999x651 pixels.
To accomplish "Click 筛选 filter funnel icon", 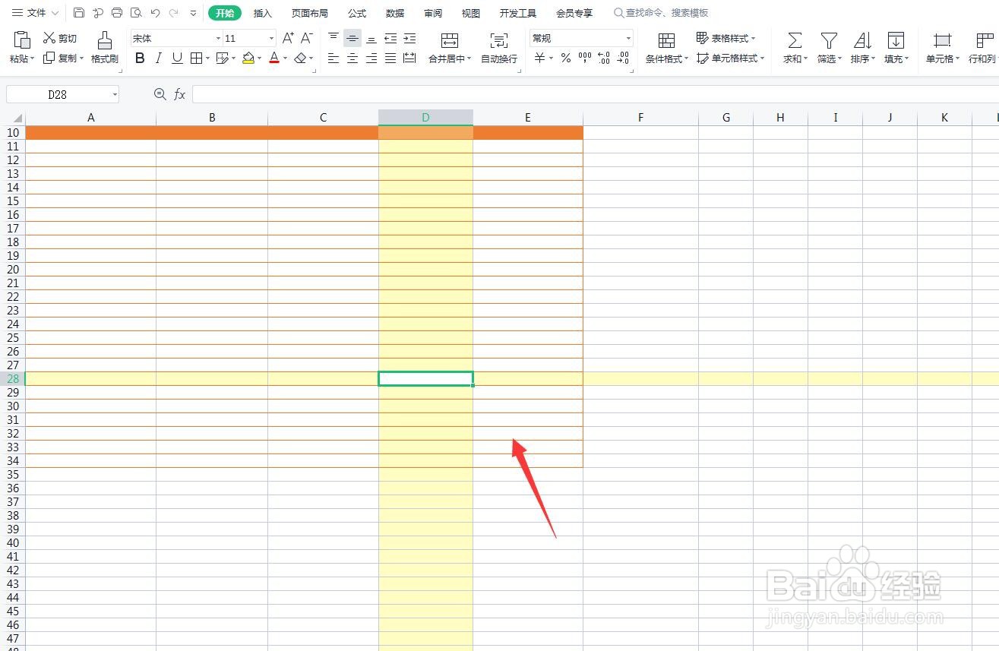I will pyautogui.click(x=829, y=40).
